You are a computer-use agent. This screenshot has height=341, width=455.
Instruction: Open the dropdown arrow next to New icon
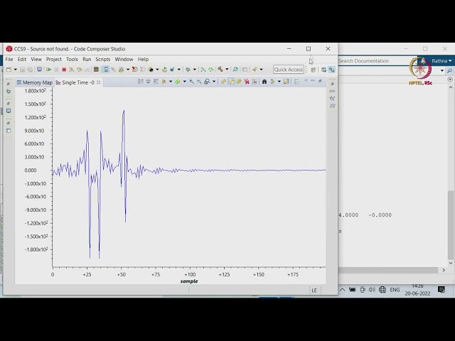[x=16, y=70]
